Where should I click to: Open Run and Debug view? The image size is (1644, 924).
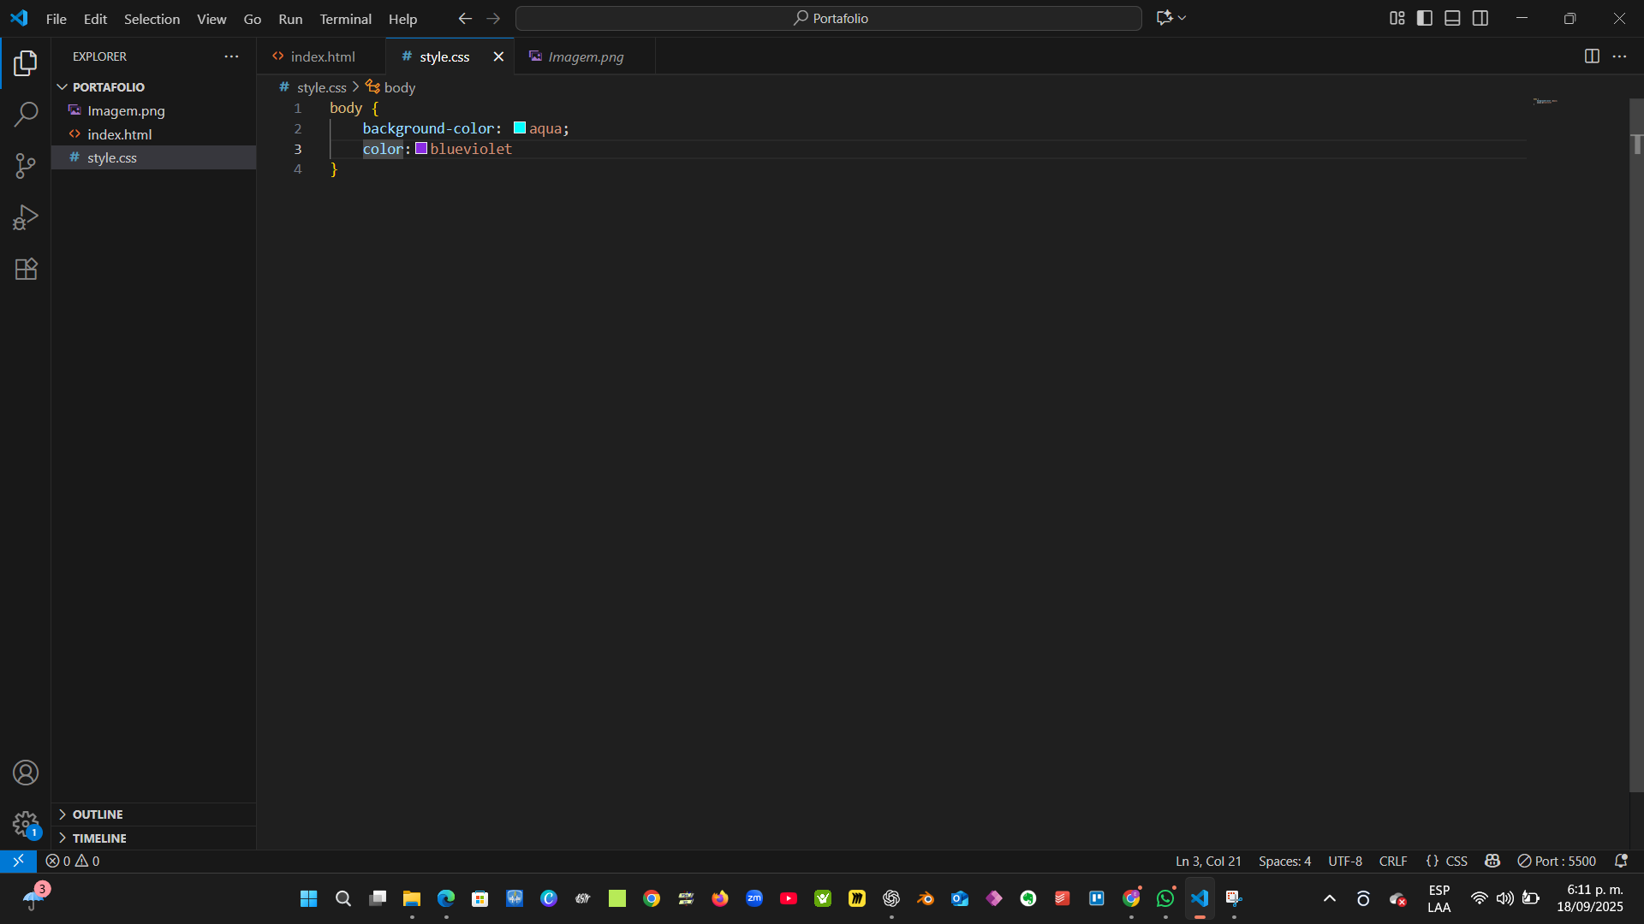[26, 217]
